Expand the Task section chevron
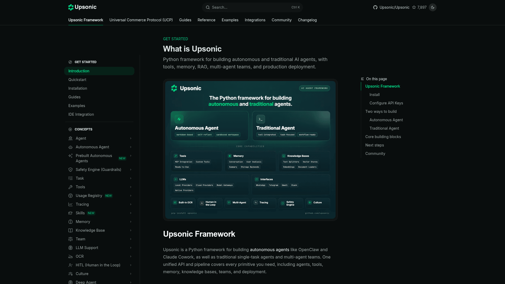The width and height of the screenshot is (505, 284). point(131,178)
